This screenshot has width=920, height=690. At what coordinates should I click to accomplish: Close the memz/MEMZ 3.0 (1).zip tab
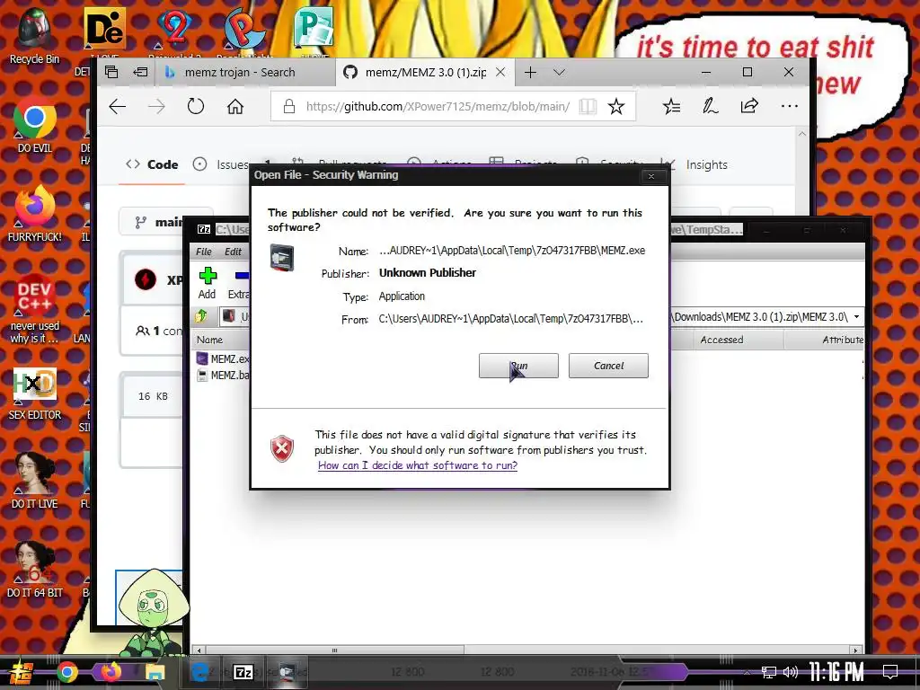coord(500,72)
